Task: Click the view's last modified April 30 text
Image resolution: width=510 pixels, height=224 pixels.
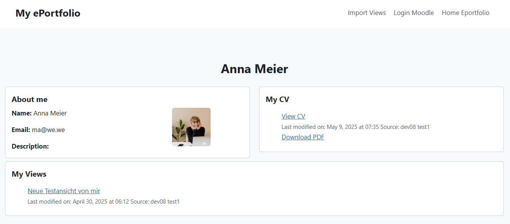Action: pos(104,201)
